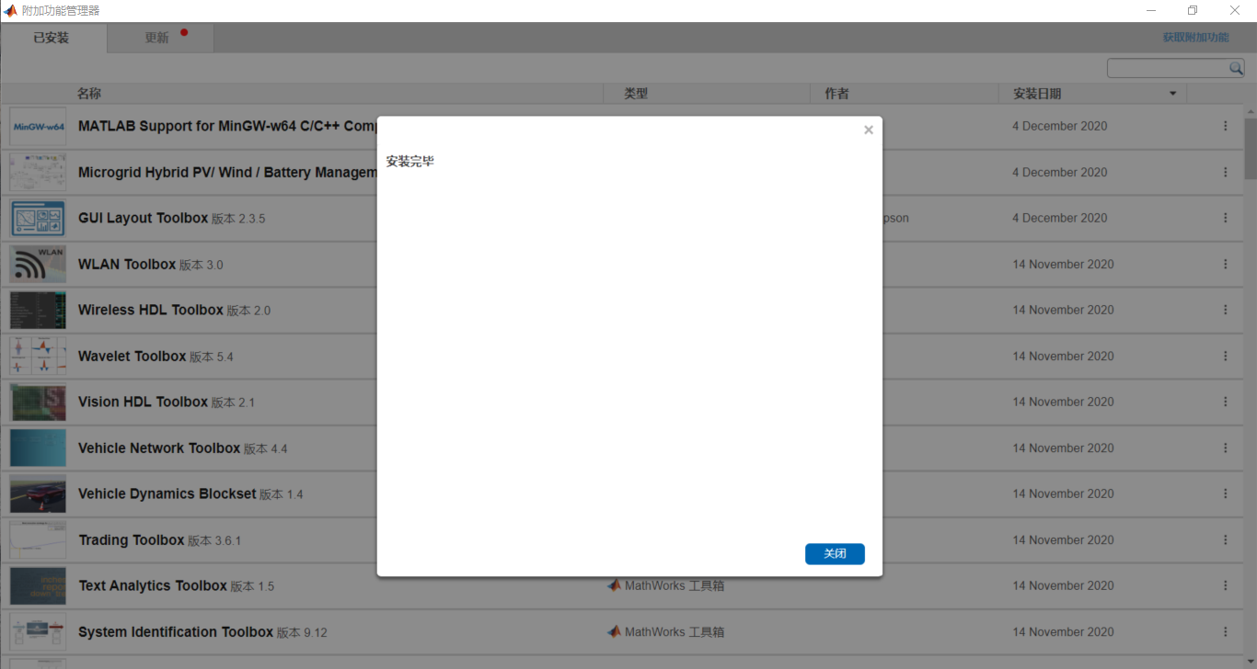The width and height of the screenshot is (1257, 669).
Task: Click the Text Analytics Toolbox thumbnail
Action: (38, 585)
